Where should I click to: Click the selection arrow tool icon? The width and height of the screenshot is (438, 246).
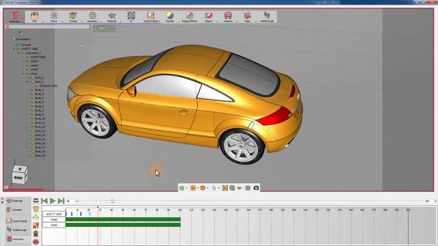[214, 188]
